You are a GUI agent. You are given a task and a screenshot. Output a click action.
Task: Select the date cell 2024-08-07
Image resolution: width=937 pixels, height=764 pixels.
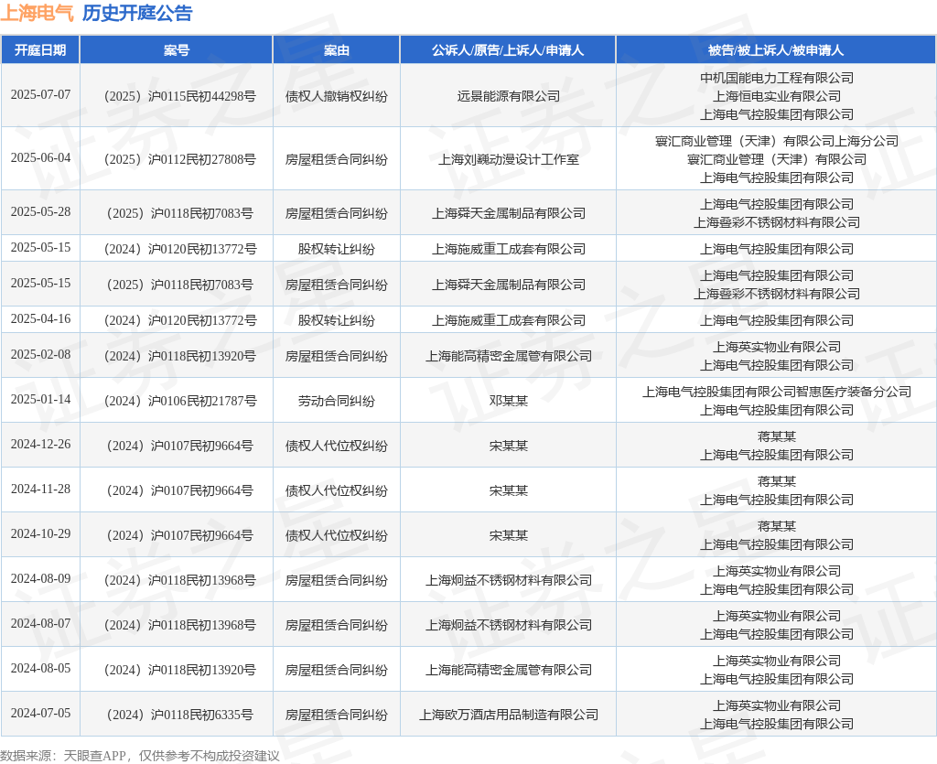tap(40, 624)
